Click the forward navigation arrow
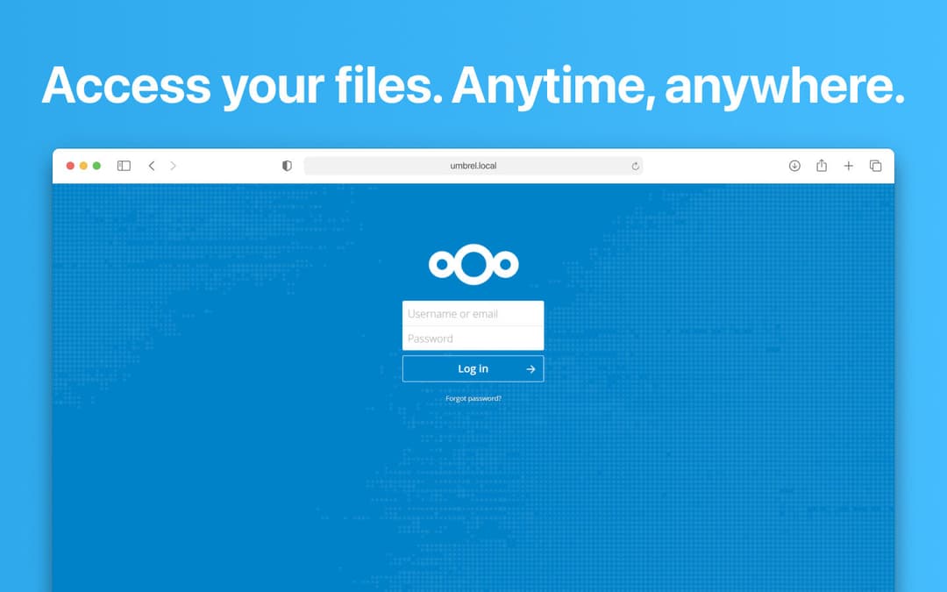947x592 pixels. [173, 165]
